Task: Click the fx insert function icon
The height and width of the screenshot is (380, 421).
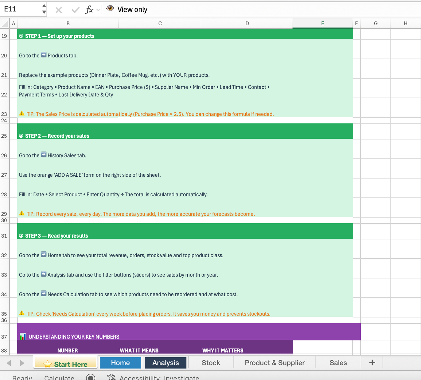Action: coord(89,10)
